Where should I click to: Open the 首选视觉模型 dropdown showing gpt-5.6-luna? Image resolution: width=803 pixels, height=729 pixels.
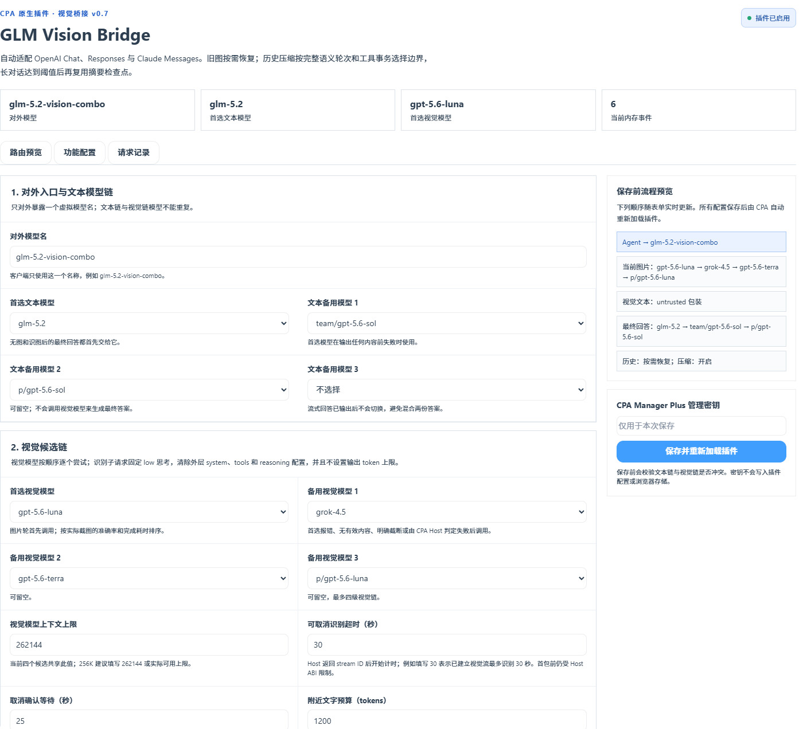(x=149, y=512)
